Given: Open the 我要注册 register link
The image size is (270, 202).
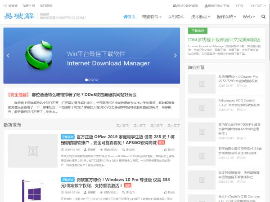Looking at the screenshot, I should coord(29,6).
